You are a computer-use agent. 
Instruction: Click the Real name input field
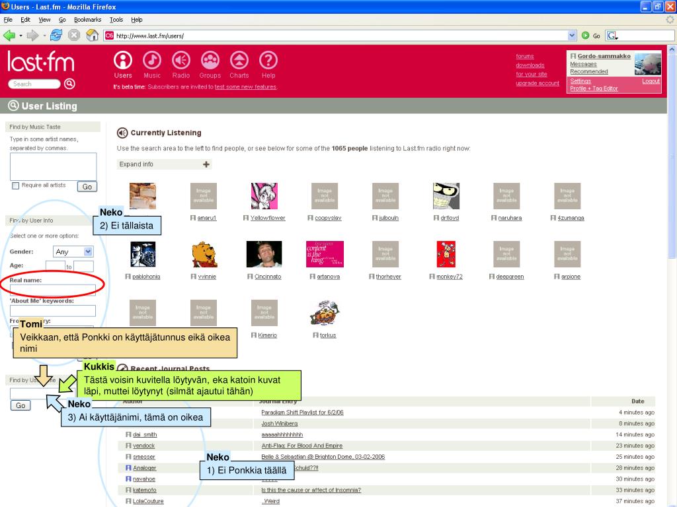coord(53,290)
